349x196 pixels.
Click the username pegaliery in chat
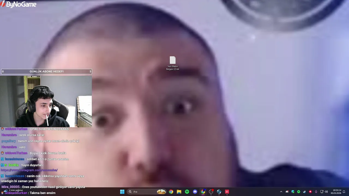click(8, 141)
